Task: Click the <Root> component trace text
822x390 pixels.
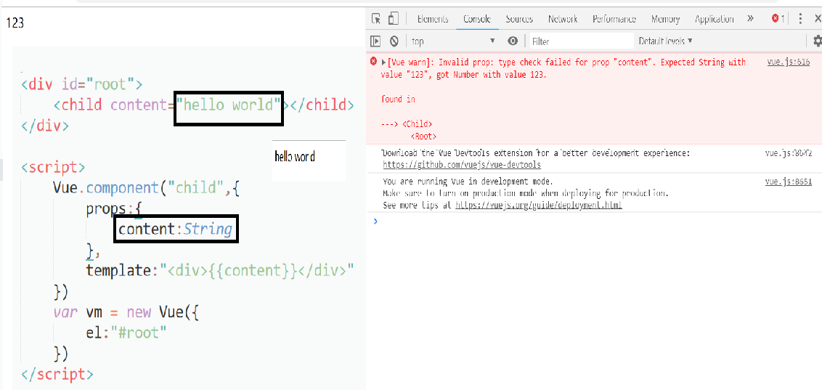Action: [x=424, y=137]
